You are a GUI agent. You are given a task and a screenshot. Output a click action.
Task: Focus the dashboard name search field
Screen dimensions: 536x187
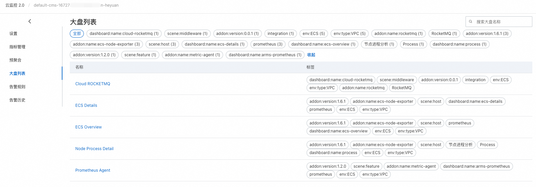pos(499,22)
